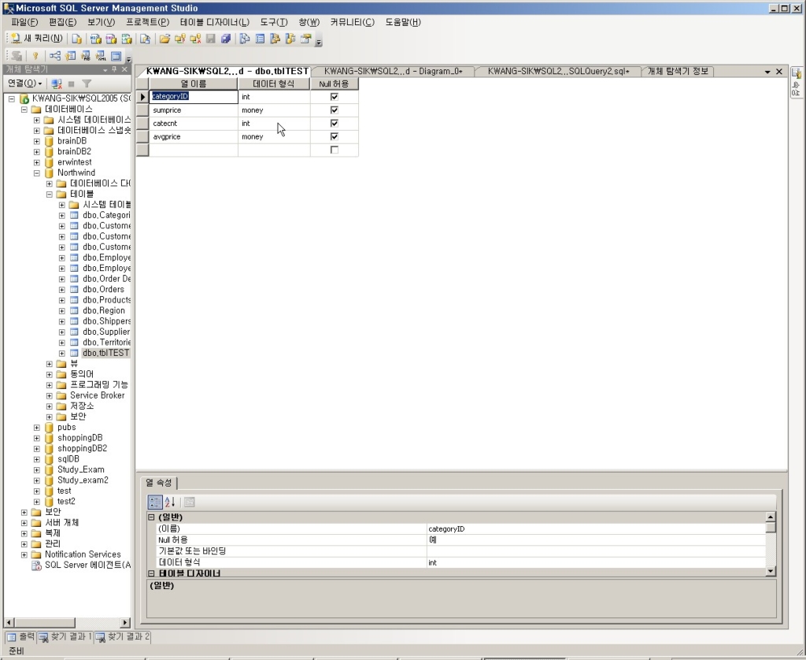Open a new Analysis Services DMX query
This screenshot has width=806, height=660.
(111, 39)
